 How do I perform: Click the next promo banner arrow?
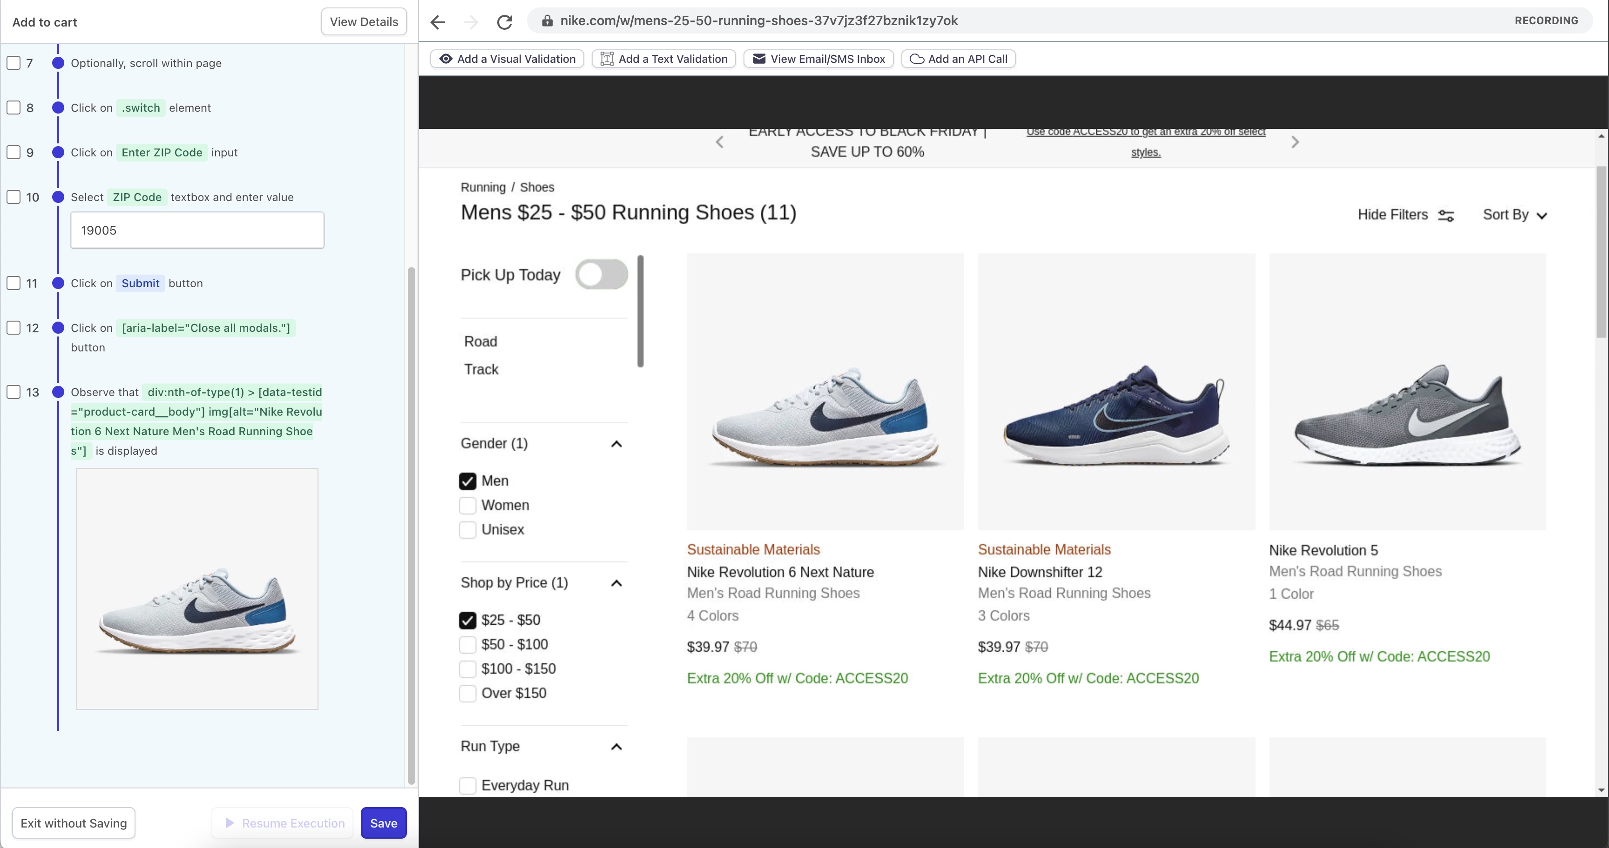point(1295,142)
